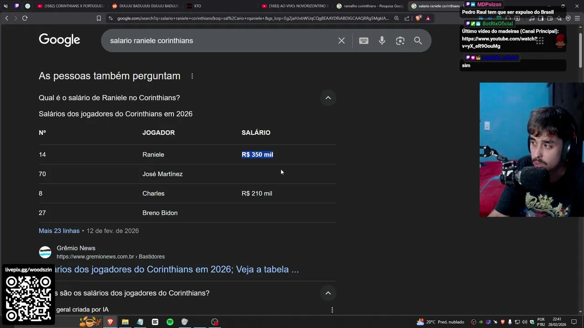Image resolution: width=584 pixels, height=328 pixels.
Task: Go back in the browser
Action: click(x=6, y=18)
